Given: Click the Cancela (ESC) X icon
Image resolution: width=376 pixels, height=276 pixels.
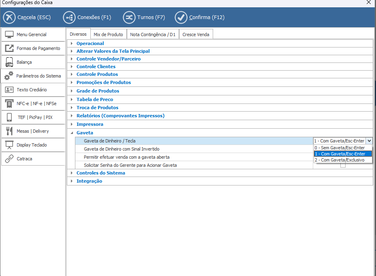Looking at the screenshot, I should (9, 17).
